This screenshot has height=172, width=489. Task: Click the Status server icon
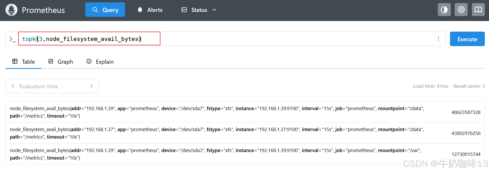point(184,10)
